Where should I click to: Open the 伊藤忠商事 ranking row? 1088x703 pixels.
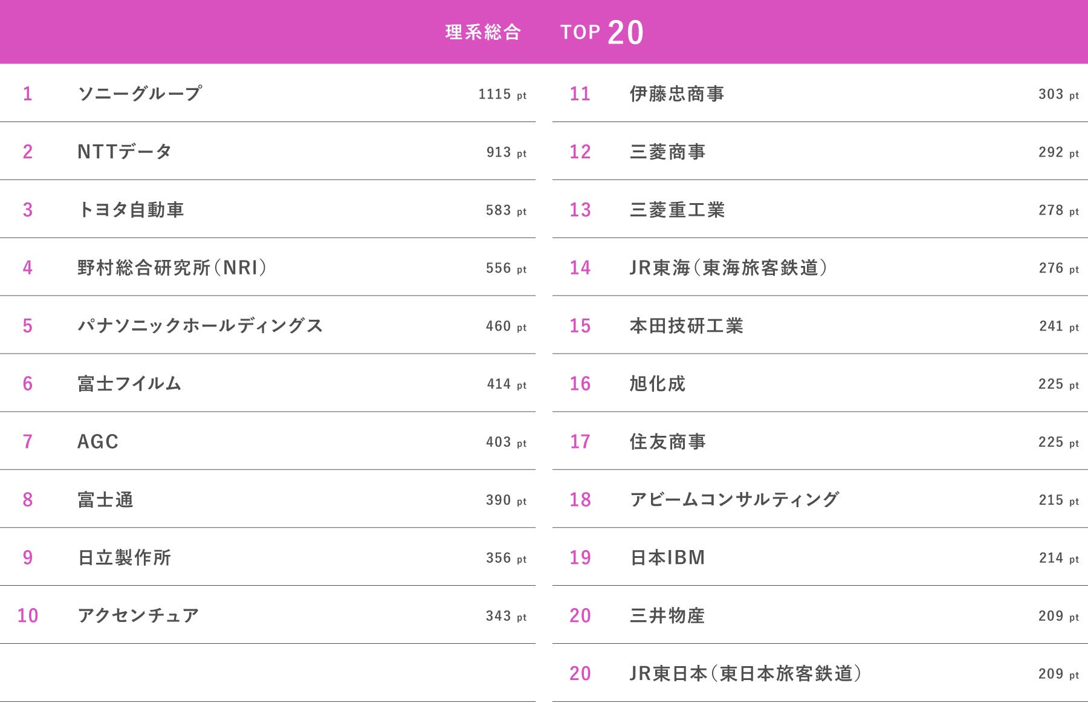[x=677, y=94]
